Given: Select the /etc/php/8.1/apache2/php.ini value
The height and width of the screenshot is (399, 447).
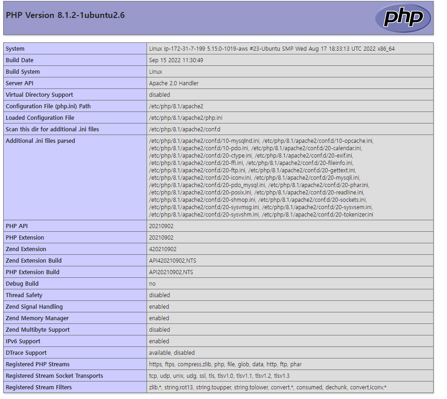Looking at the screenshot, I should pos(186,117).
